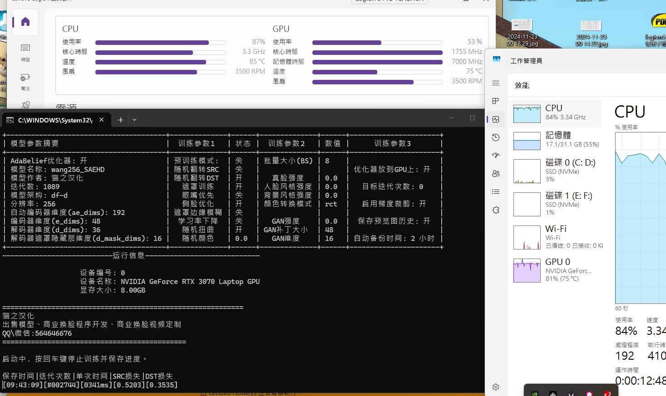
Task: Click the 0:00:12:48 uptime value in Task Manager
Action: coord(641,381)
